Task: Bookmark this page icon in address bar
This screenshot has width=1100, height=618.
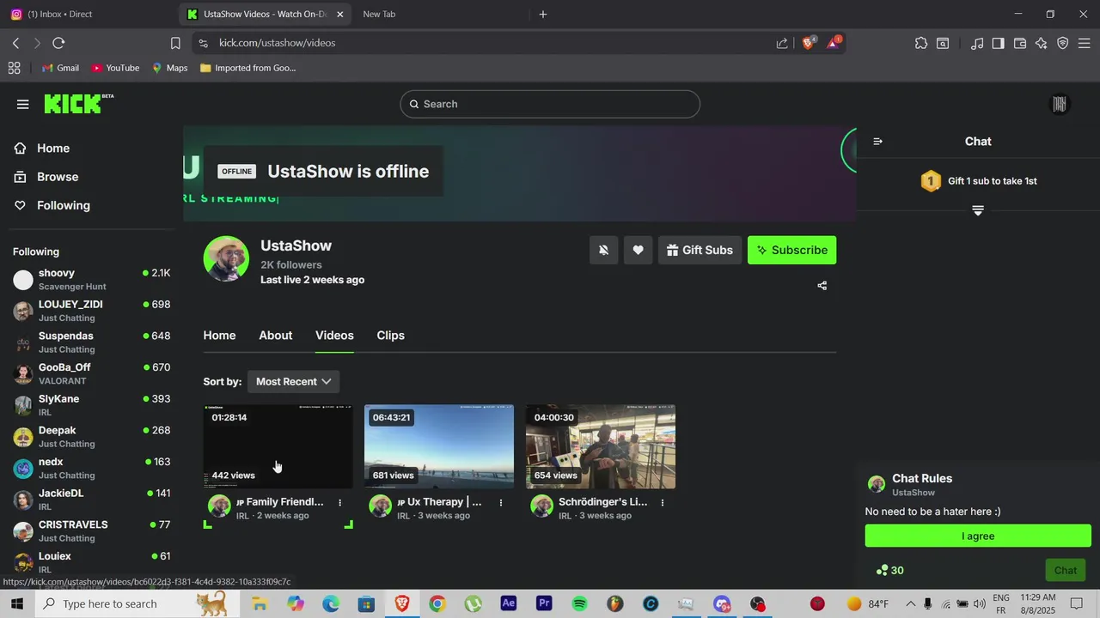Action: pos(175,43)
